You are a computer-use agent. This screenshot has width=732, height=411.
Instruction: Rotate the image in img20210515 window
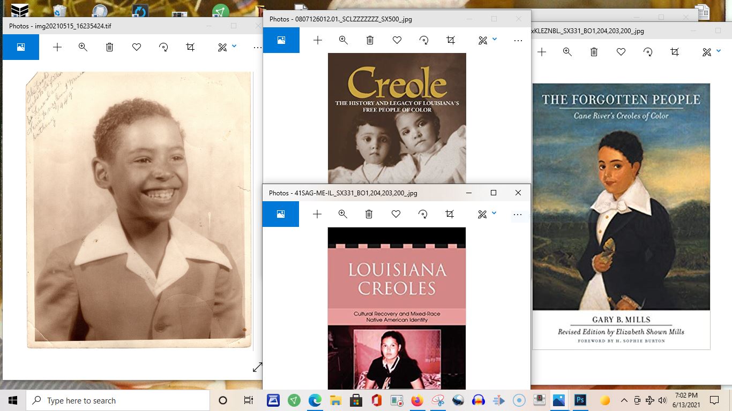point(163,47)
